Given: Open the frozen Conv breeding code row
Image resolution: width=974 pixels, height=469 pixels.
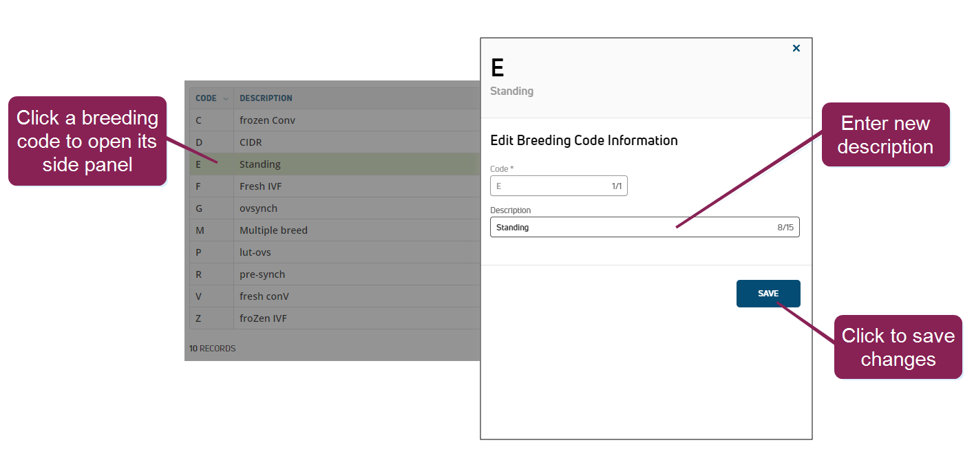Looking at the screenshot, I should click(x=267, y=120).
